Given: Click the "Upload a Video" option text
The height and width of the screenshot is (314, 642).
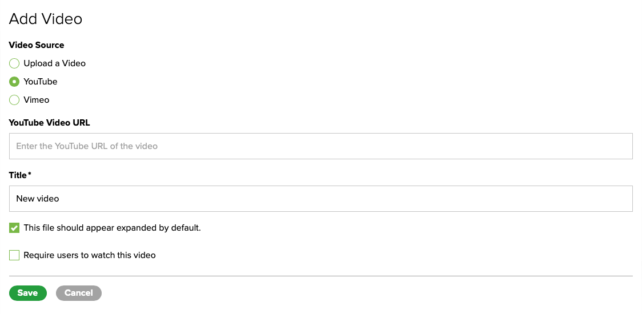Looking at the screenshot, I should point(54,63).
